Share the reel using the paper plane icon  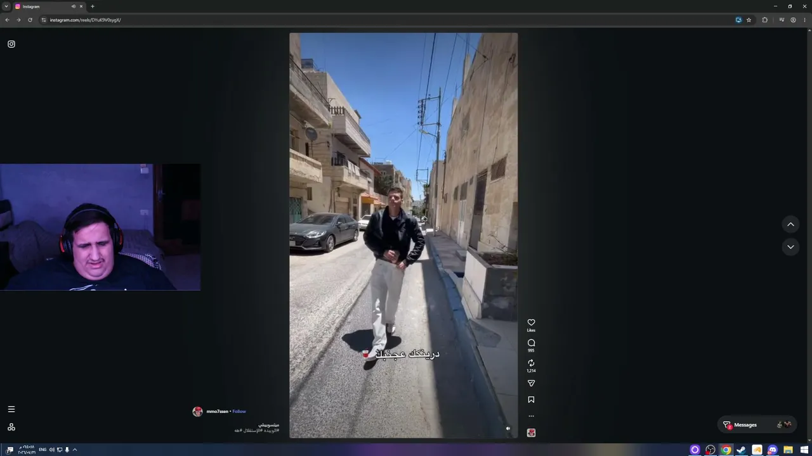point(531,383)
